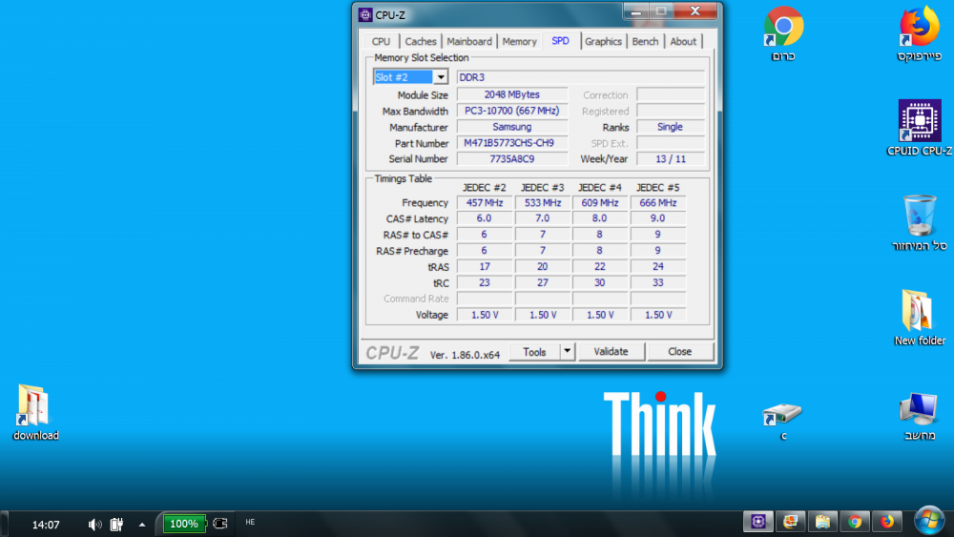
Task: Click the JEDEC #5 tRC value 33
Action: [x=657, y=282]
